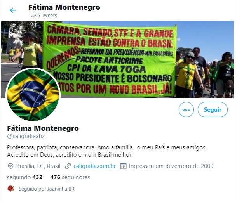Go back using the blue arrow

click(x=13, y=10)
